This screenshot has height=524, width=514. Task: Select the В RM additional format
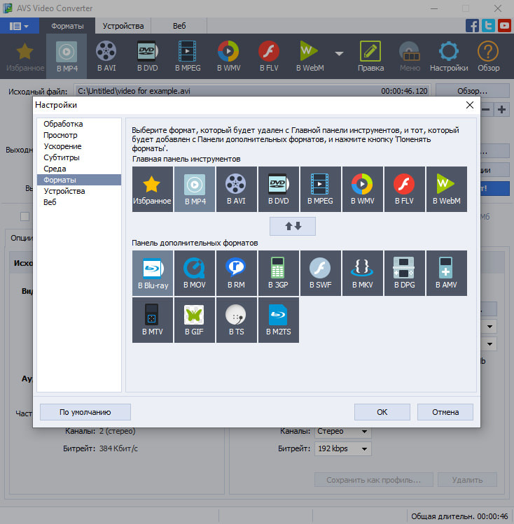pos(237,274)
